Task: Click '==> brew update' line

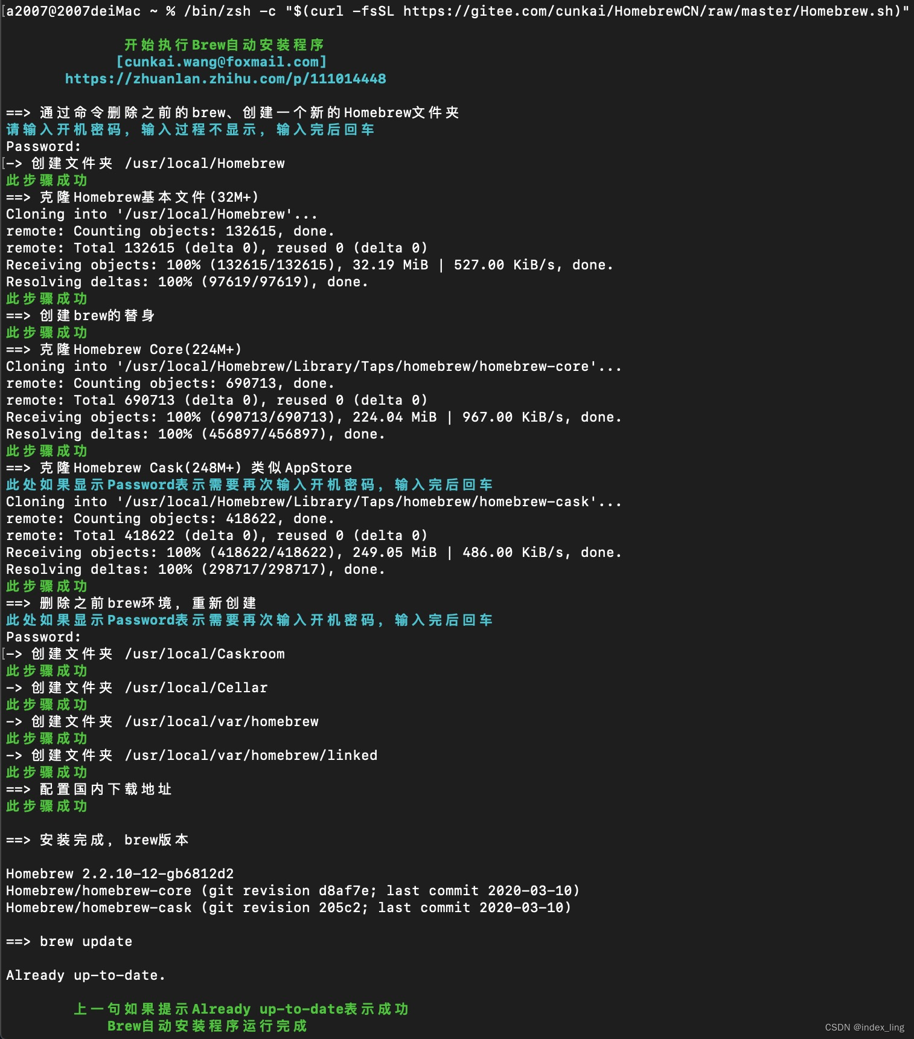Action: click(69, 941)
